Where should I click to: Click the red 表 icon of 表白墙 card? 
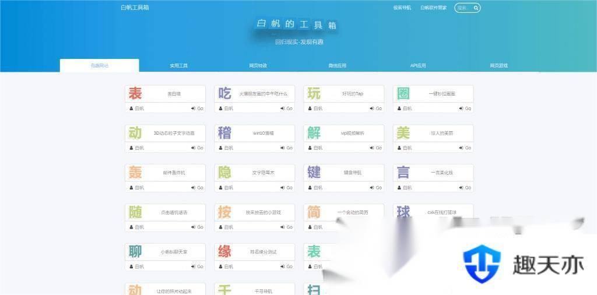click(135, 94)
